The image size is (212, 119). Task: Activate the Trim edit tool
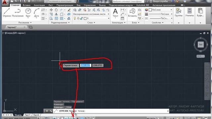(62, 10)
